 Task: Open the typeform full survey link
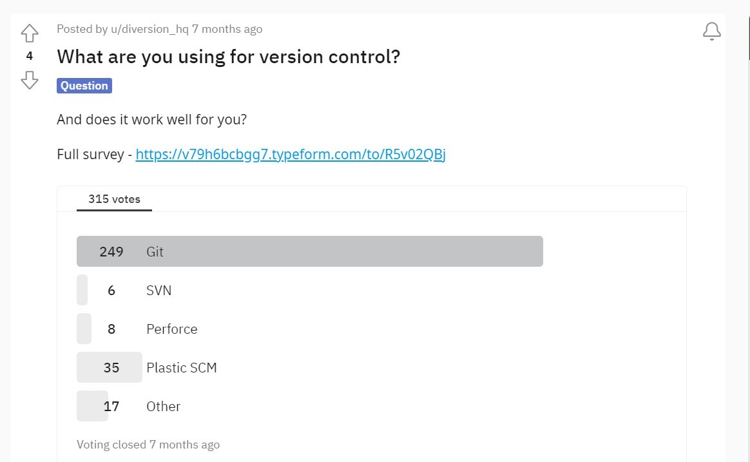[x=291, y=154]
